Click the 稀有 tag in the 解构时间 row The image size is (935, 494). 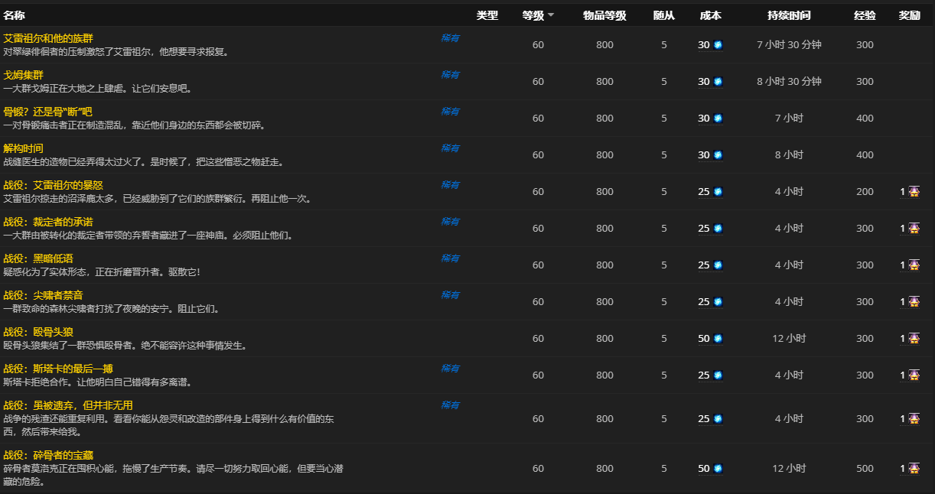(450, 148)
